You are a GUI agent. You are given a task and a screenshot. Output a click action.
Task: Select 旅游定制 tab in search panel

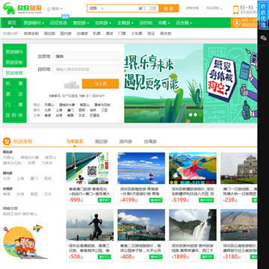click(15, 62)
